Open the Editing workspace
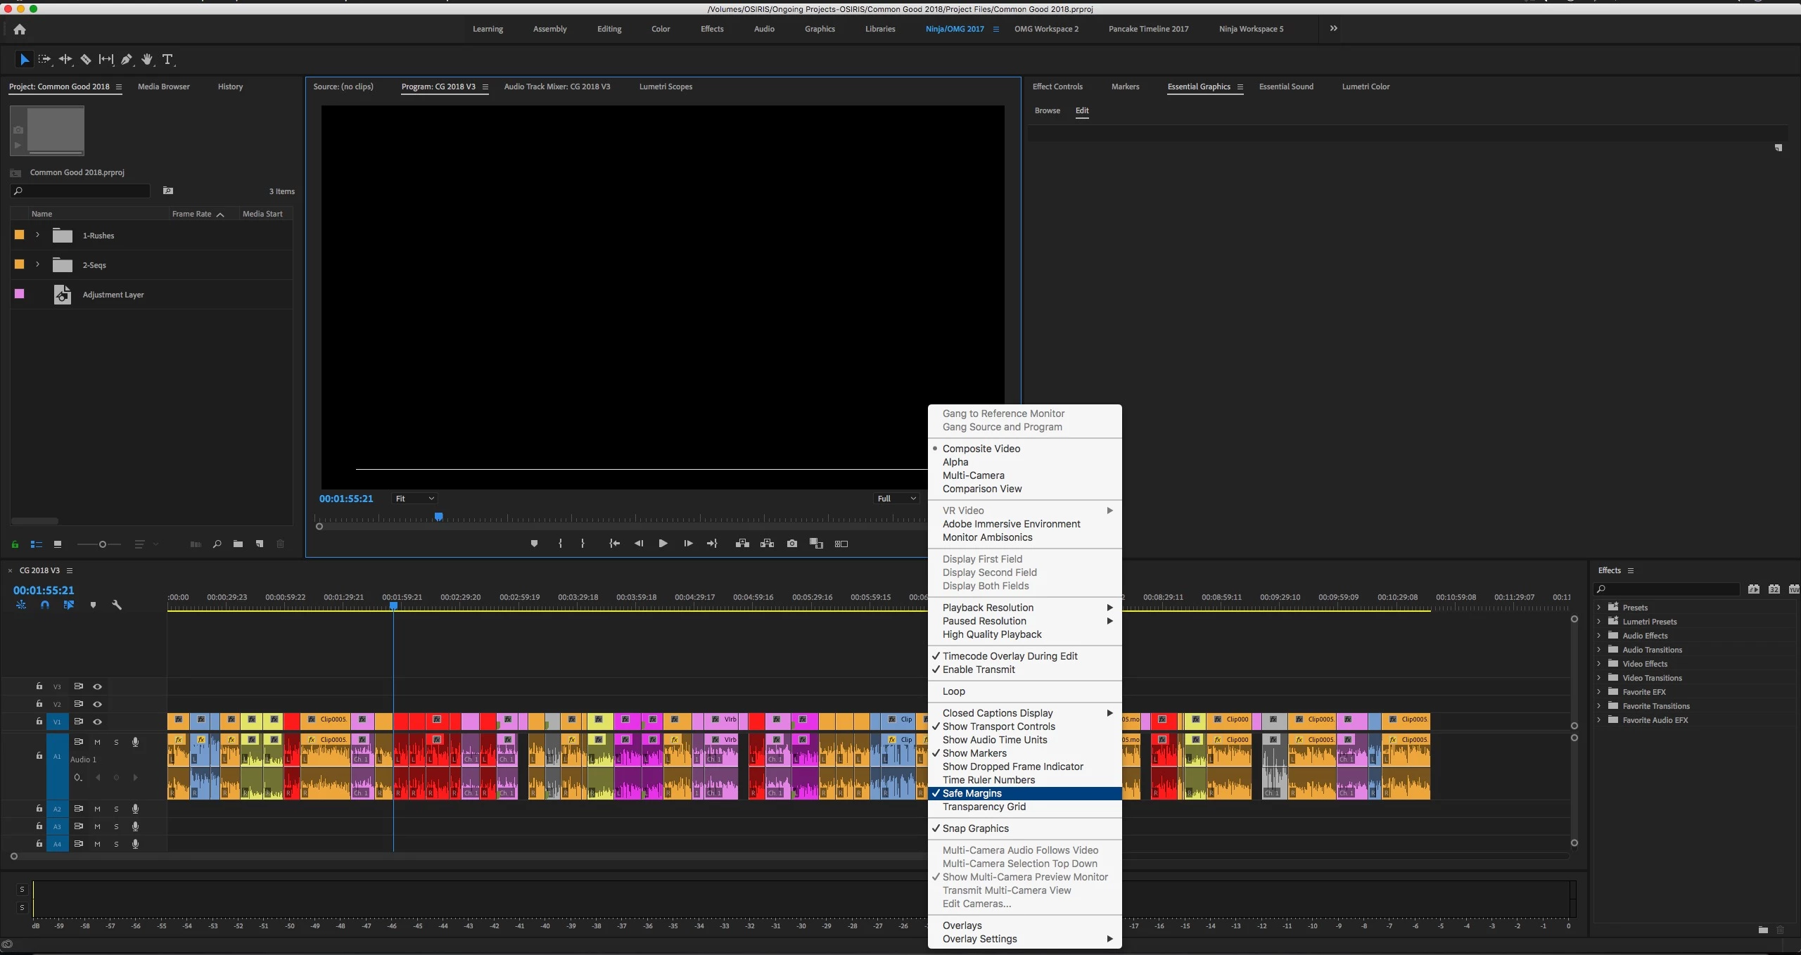The height and width of the screenshot is (955, 1801). click(x=609, y=29)
